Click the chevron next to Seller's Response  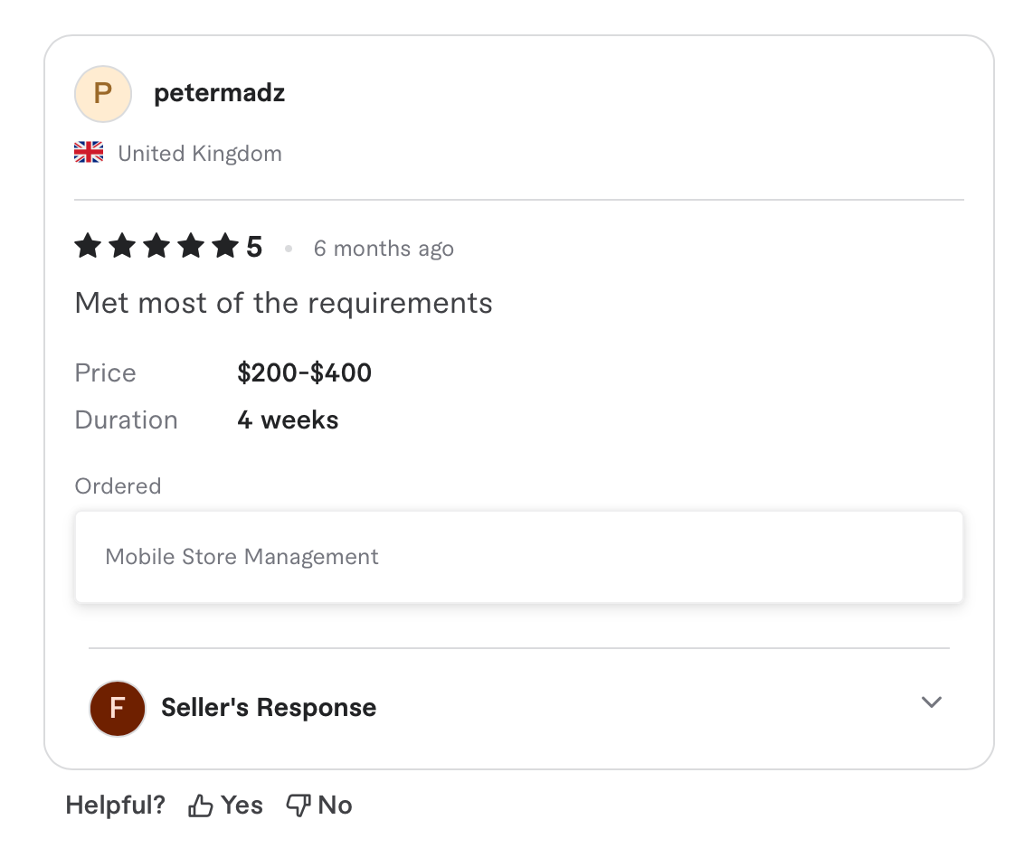pyautogui.click(x=932, y=702)
